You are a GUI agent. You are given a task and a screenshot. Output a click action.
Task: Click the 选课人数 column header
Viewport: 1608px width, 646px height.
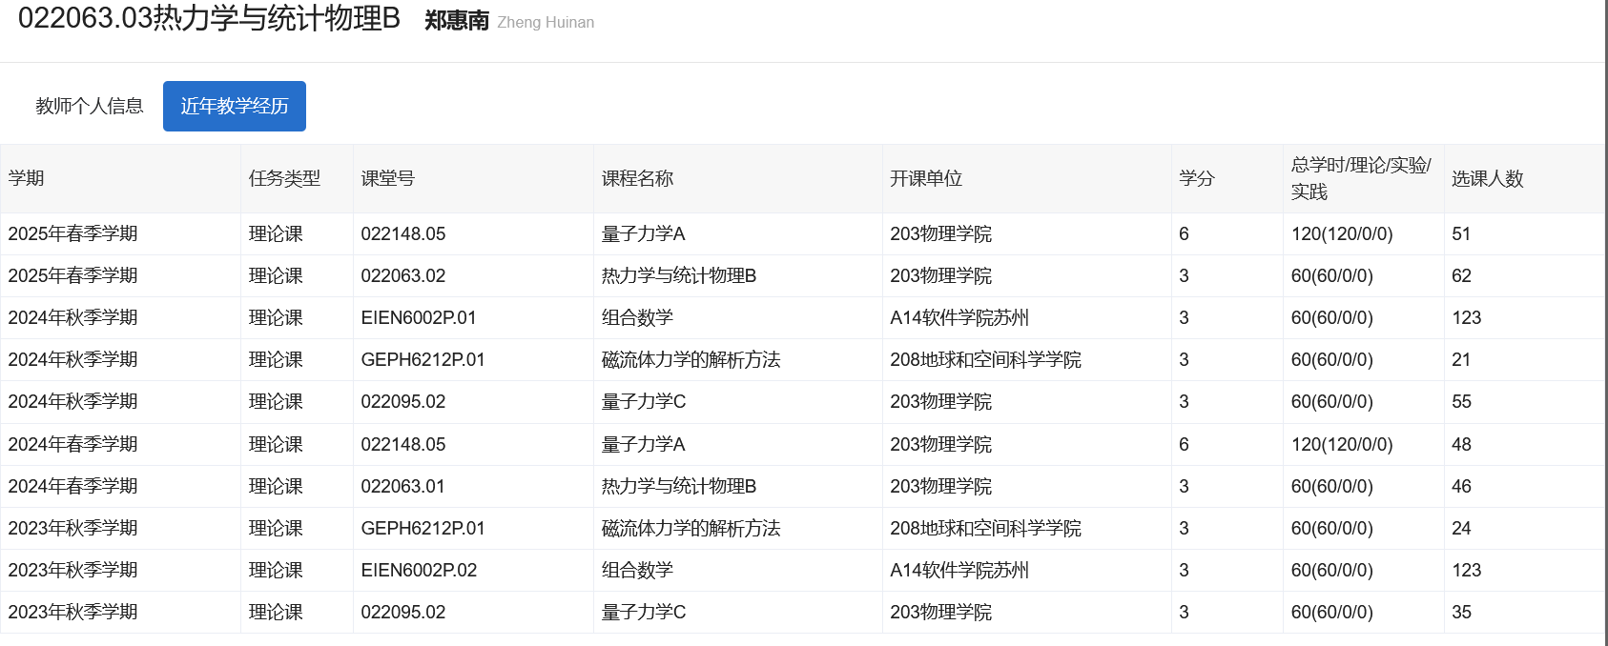click(1488, 178)
